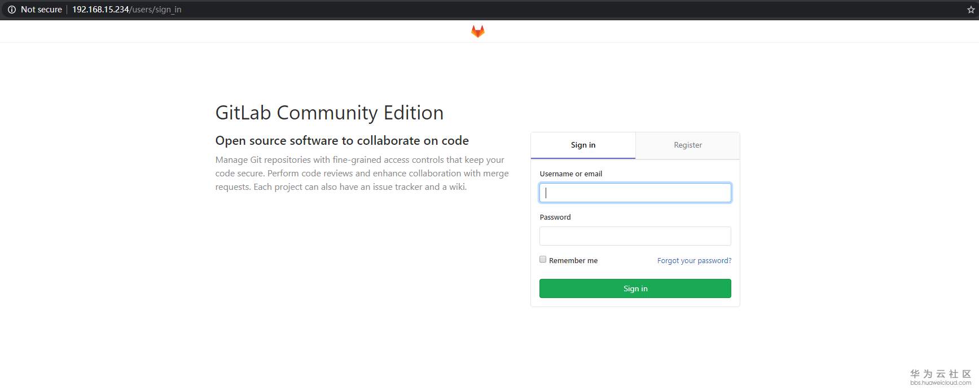Click the 'Username or email' label
Viewport: 979px width, 391px height.
(571, 174)
